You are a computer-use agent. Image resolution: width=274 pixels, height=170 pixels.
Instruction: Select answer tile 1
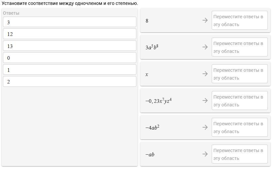coord(69,70)
